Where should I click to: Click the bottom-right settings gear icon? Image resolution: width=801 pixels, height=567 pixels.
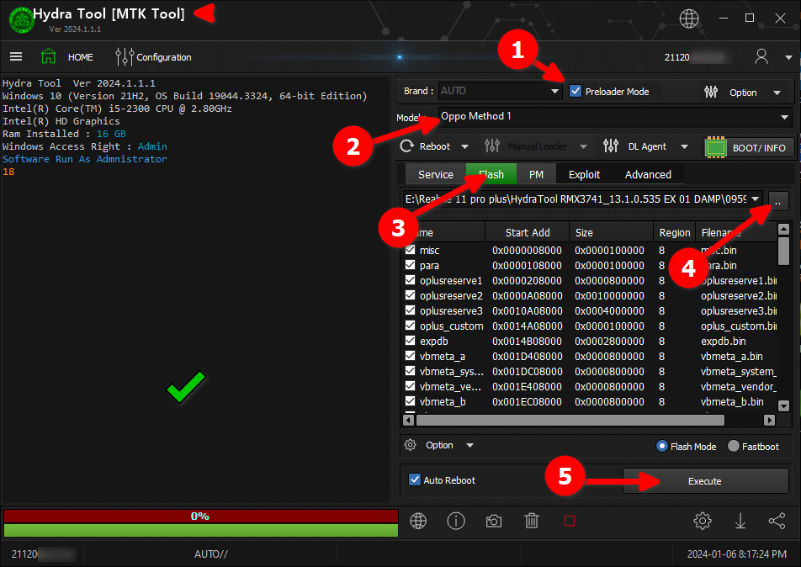click(x=703, y=521)
